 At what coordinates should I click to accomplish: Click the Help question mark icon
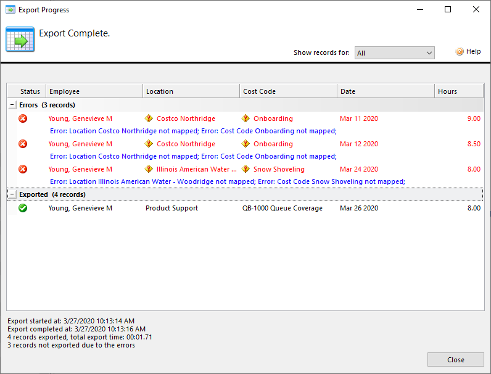[x=460, y=52]
